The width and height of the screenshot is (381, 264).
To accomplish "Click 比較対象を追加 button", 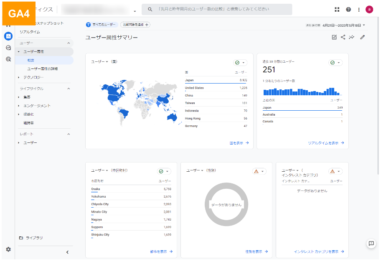I will [135, 25].
